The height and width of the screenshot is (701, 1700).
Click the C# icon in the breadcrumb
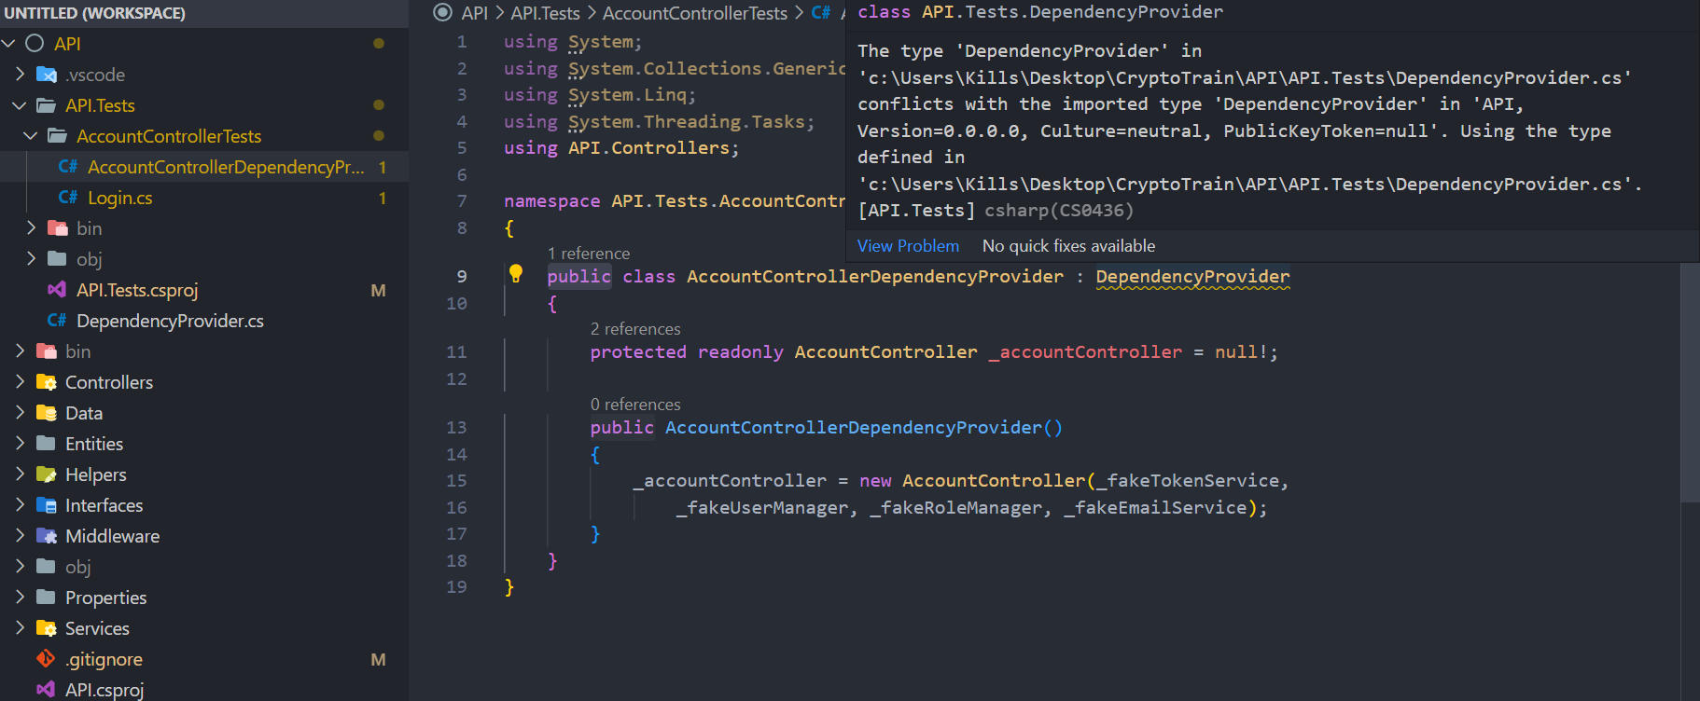pyautogui.click(x=821, y=13)
